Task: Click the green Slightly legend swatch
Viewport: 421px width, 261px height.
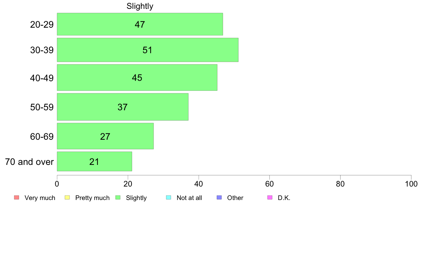Action: pyautogui.click(x=118, y=198)
